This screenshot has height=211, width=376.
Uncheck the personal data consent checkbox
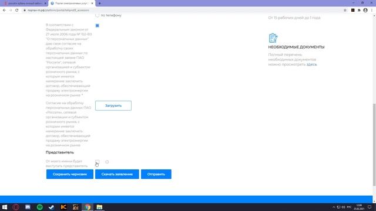coord(98,26)
